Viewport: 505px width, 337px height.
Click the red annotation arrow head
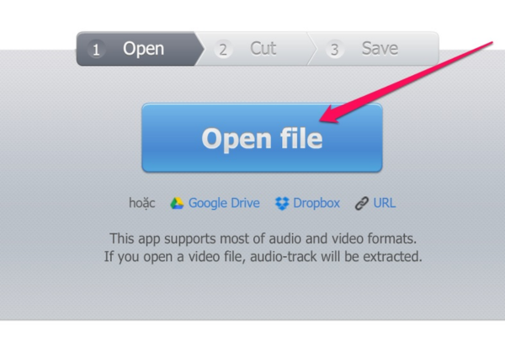pos(330,115)
